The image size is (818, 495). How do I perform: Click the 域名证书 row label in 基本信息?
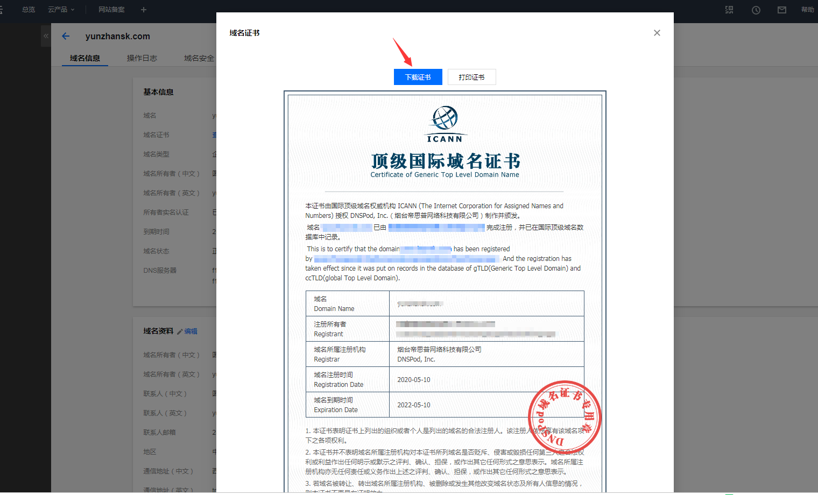pyautogui.click(x=156, y=135)
